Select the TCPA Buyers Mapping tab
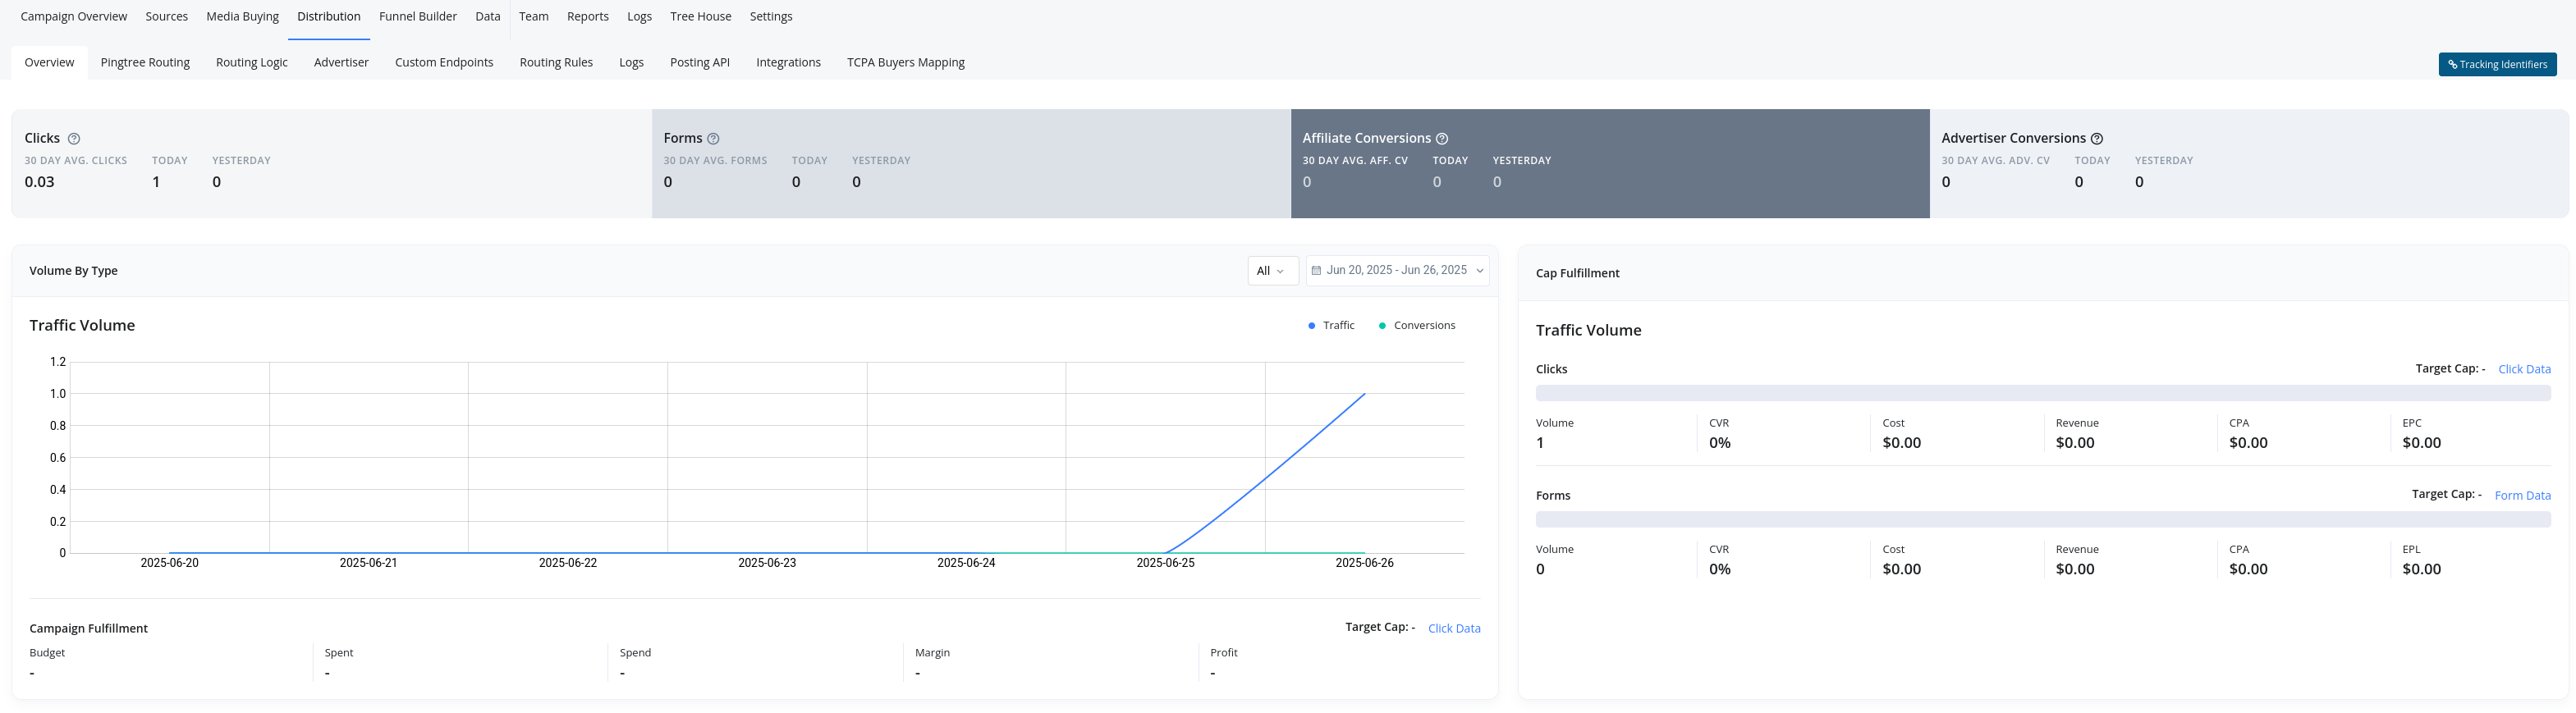 [905, 63]
